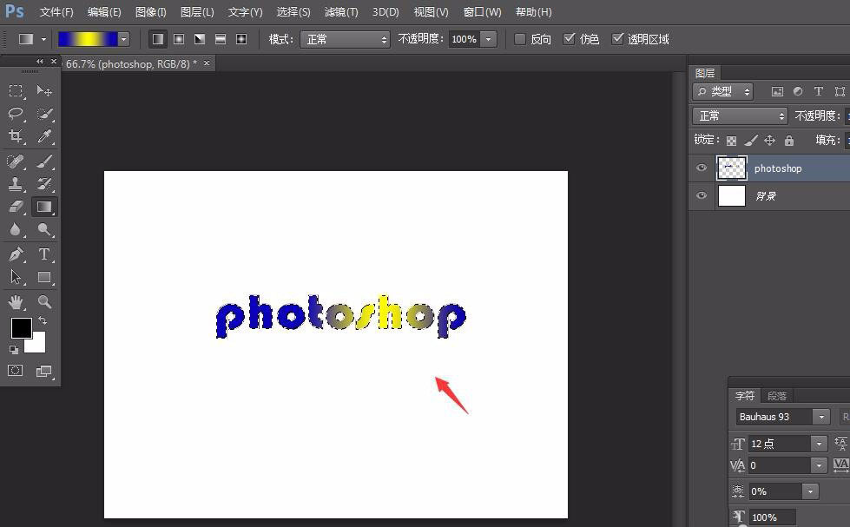Choose angle gradient style
The image size is (850, 527).
(200, 39)
